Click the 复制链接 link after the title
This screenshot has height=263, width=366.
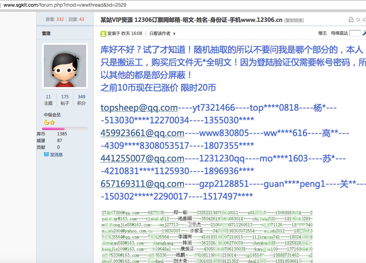tap(294, 20)
